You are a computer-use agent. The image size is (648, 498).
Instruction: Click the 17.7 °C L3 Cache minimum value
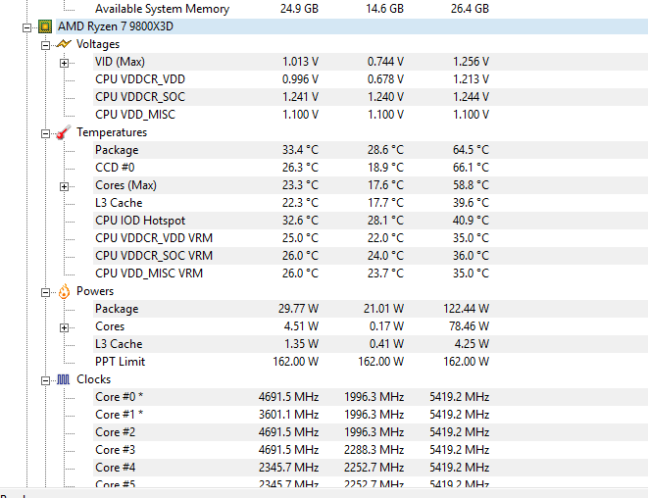385,203
